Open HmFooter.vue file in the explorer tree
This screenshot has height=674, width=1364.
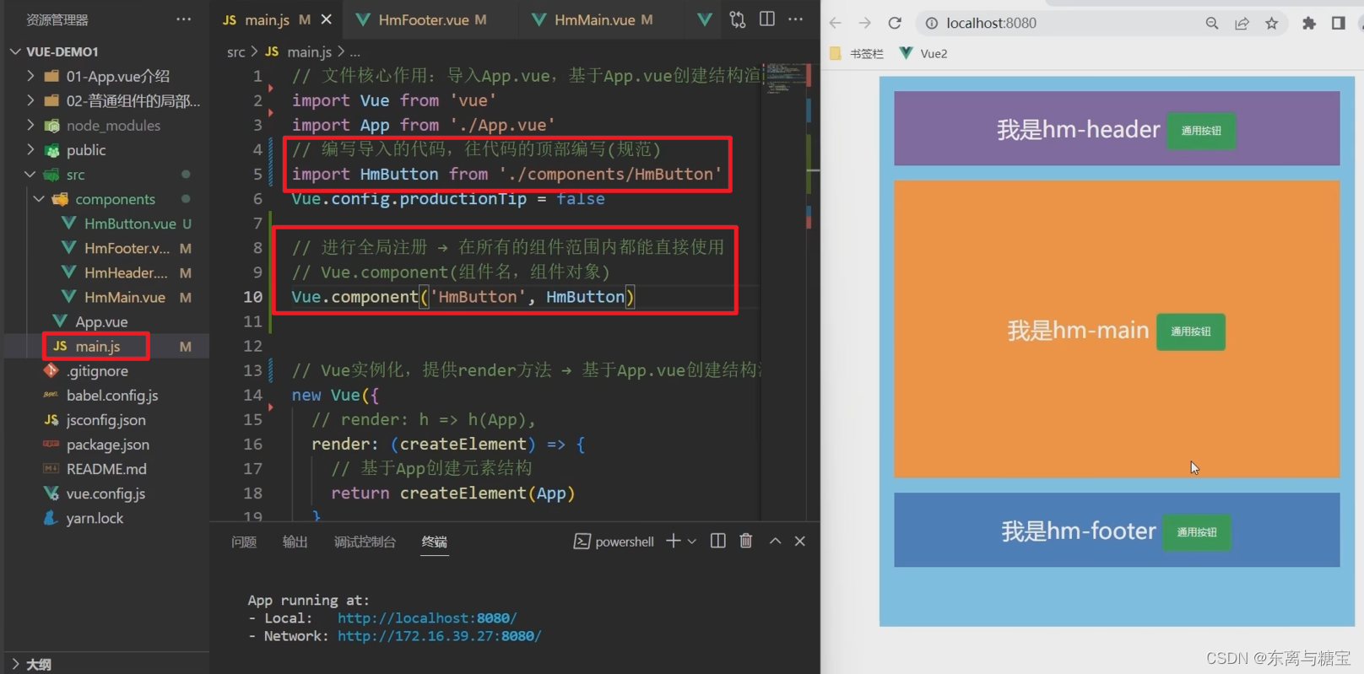tap(127, 248)
